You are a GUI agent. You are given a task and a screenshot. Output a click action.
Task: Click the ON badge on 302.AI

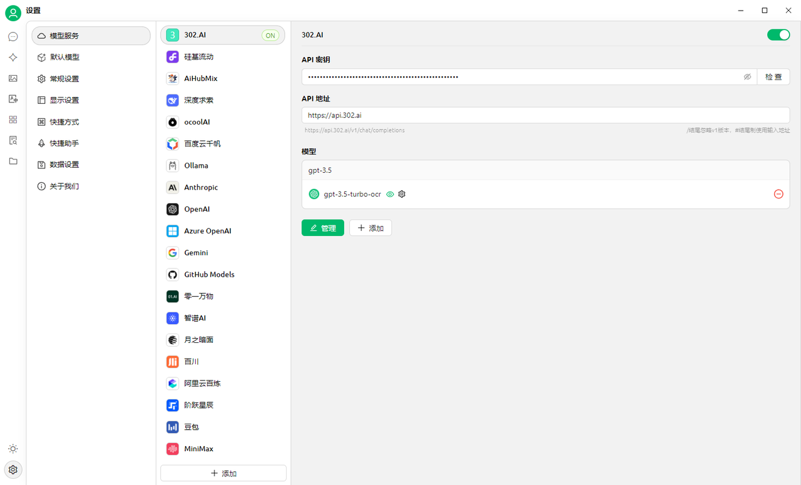[x=270, y=36]
